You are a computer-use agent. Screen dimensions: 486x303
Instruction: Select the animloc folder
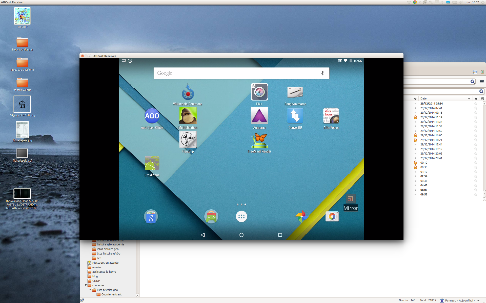97,267
